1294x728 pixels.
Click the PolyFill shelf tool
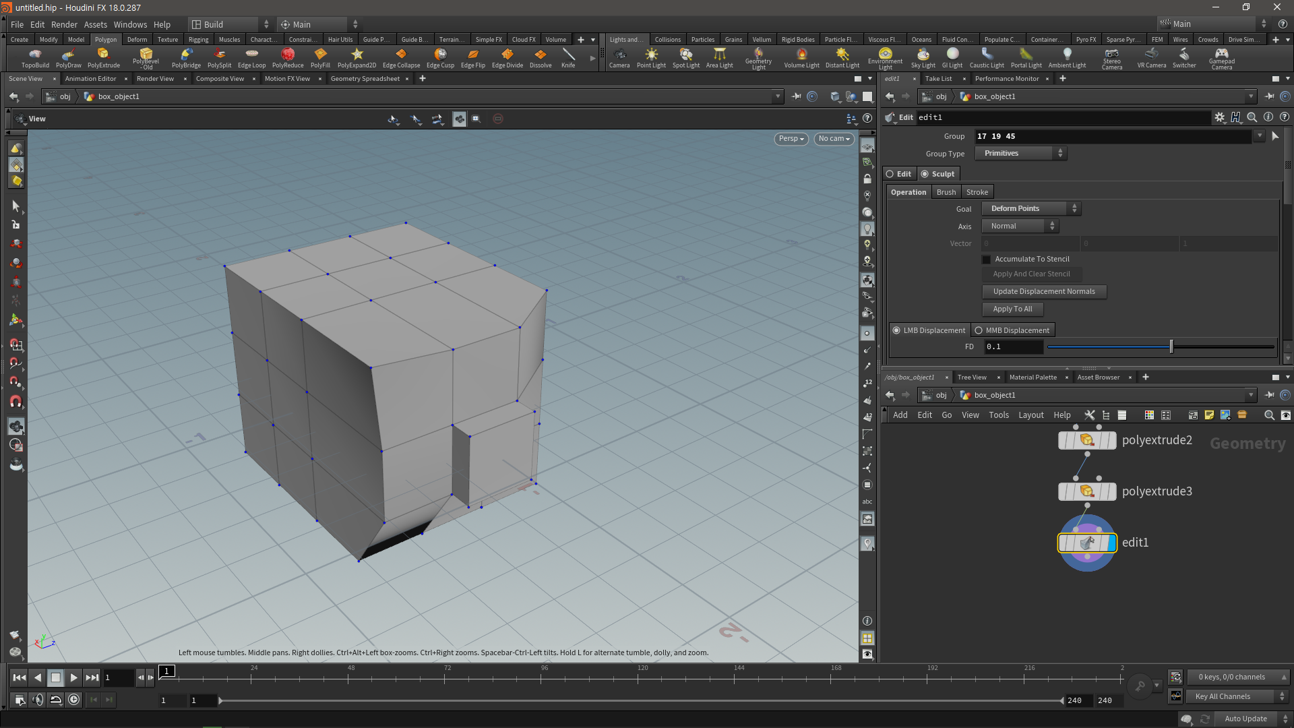pos(320,57)
